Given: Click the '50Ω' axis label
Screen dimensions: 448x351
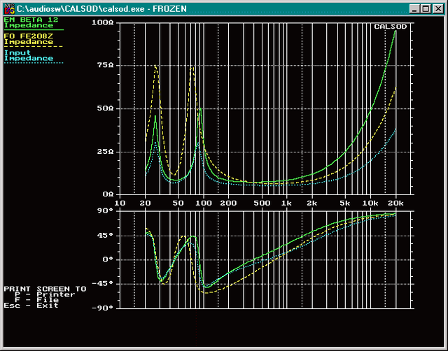Looking at the screenshot, I should coord(105,108).
